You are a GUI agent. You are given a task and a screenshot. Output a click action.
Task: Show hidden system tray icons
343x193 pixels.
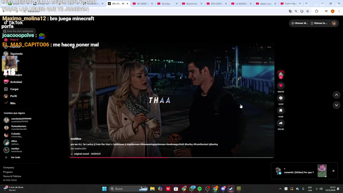pos(280,189)
